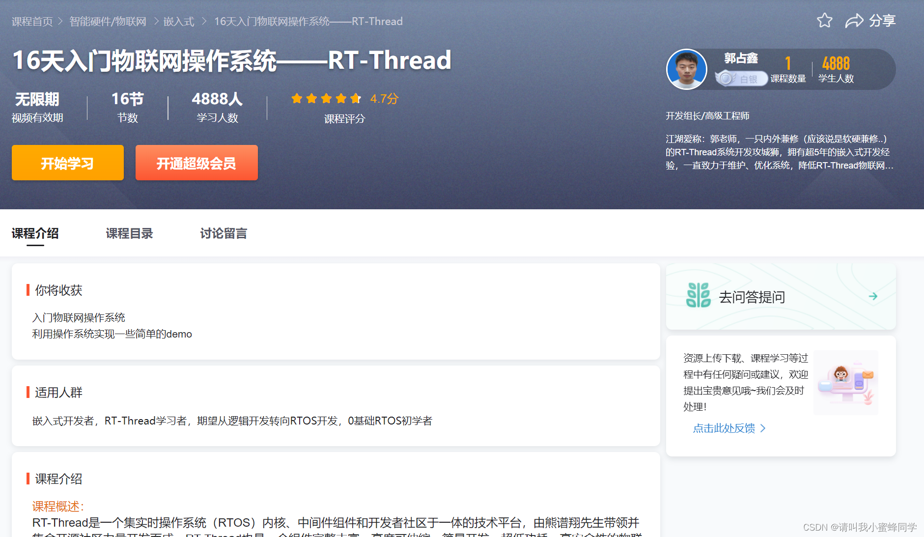Click the 学生人数 count 4888

pos(836,63)
